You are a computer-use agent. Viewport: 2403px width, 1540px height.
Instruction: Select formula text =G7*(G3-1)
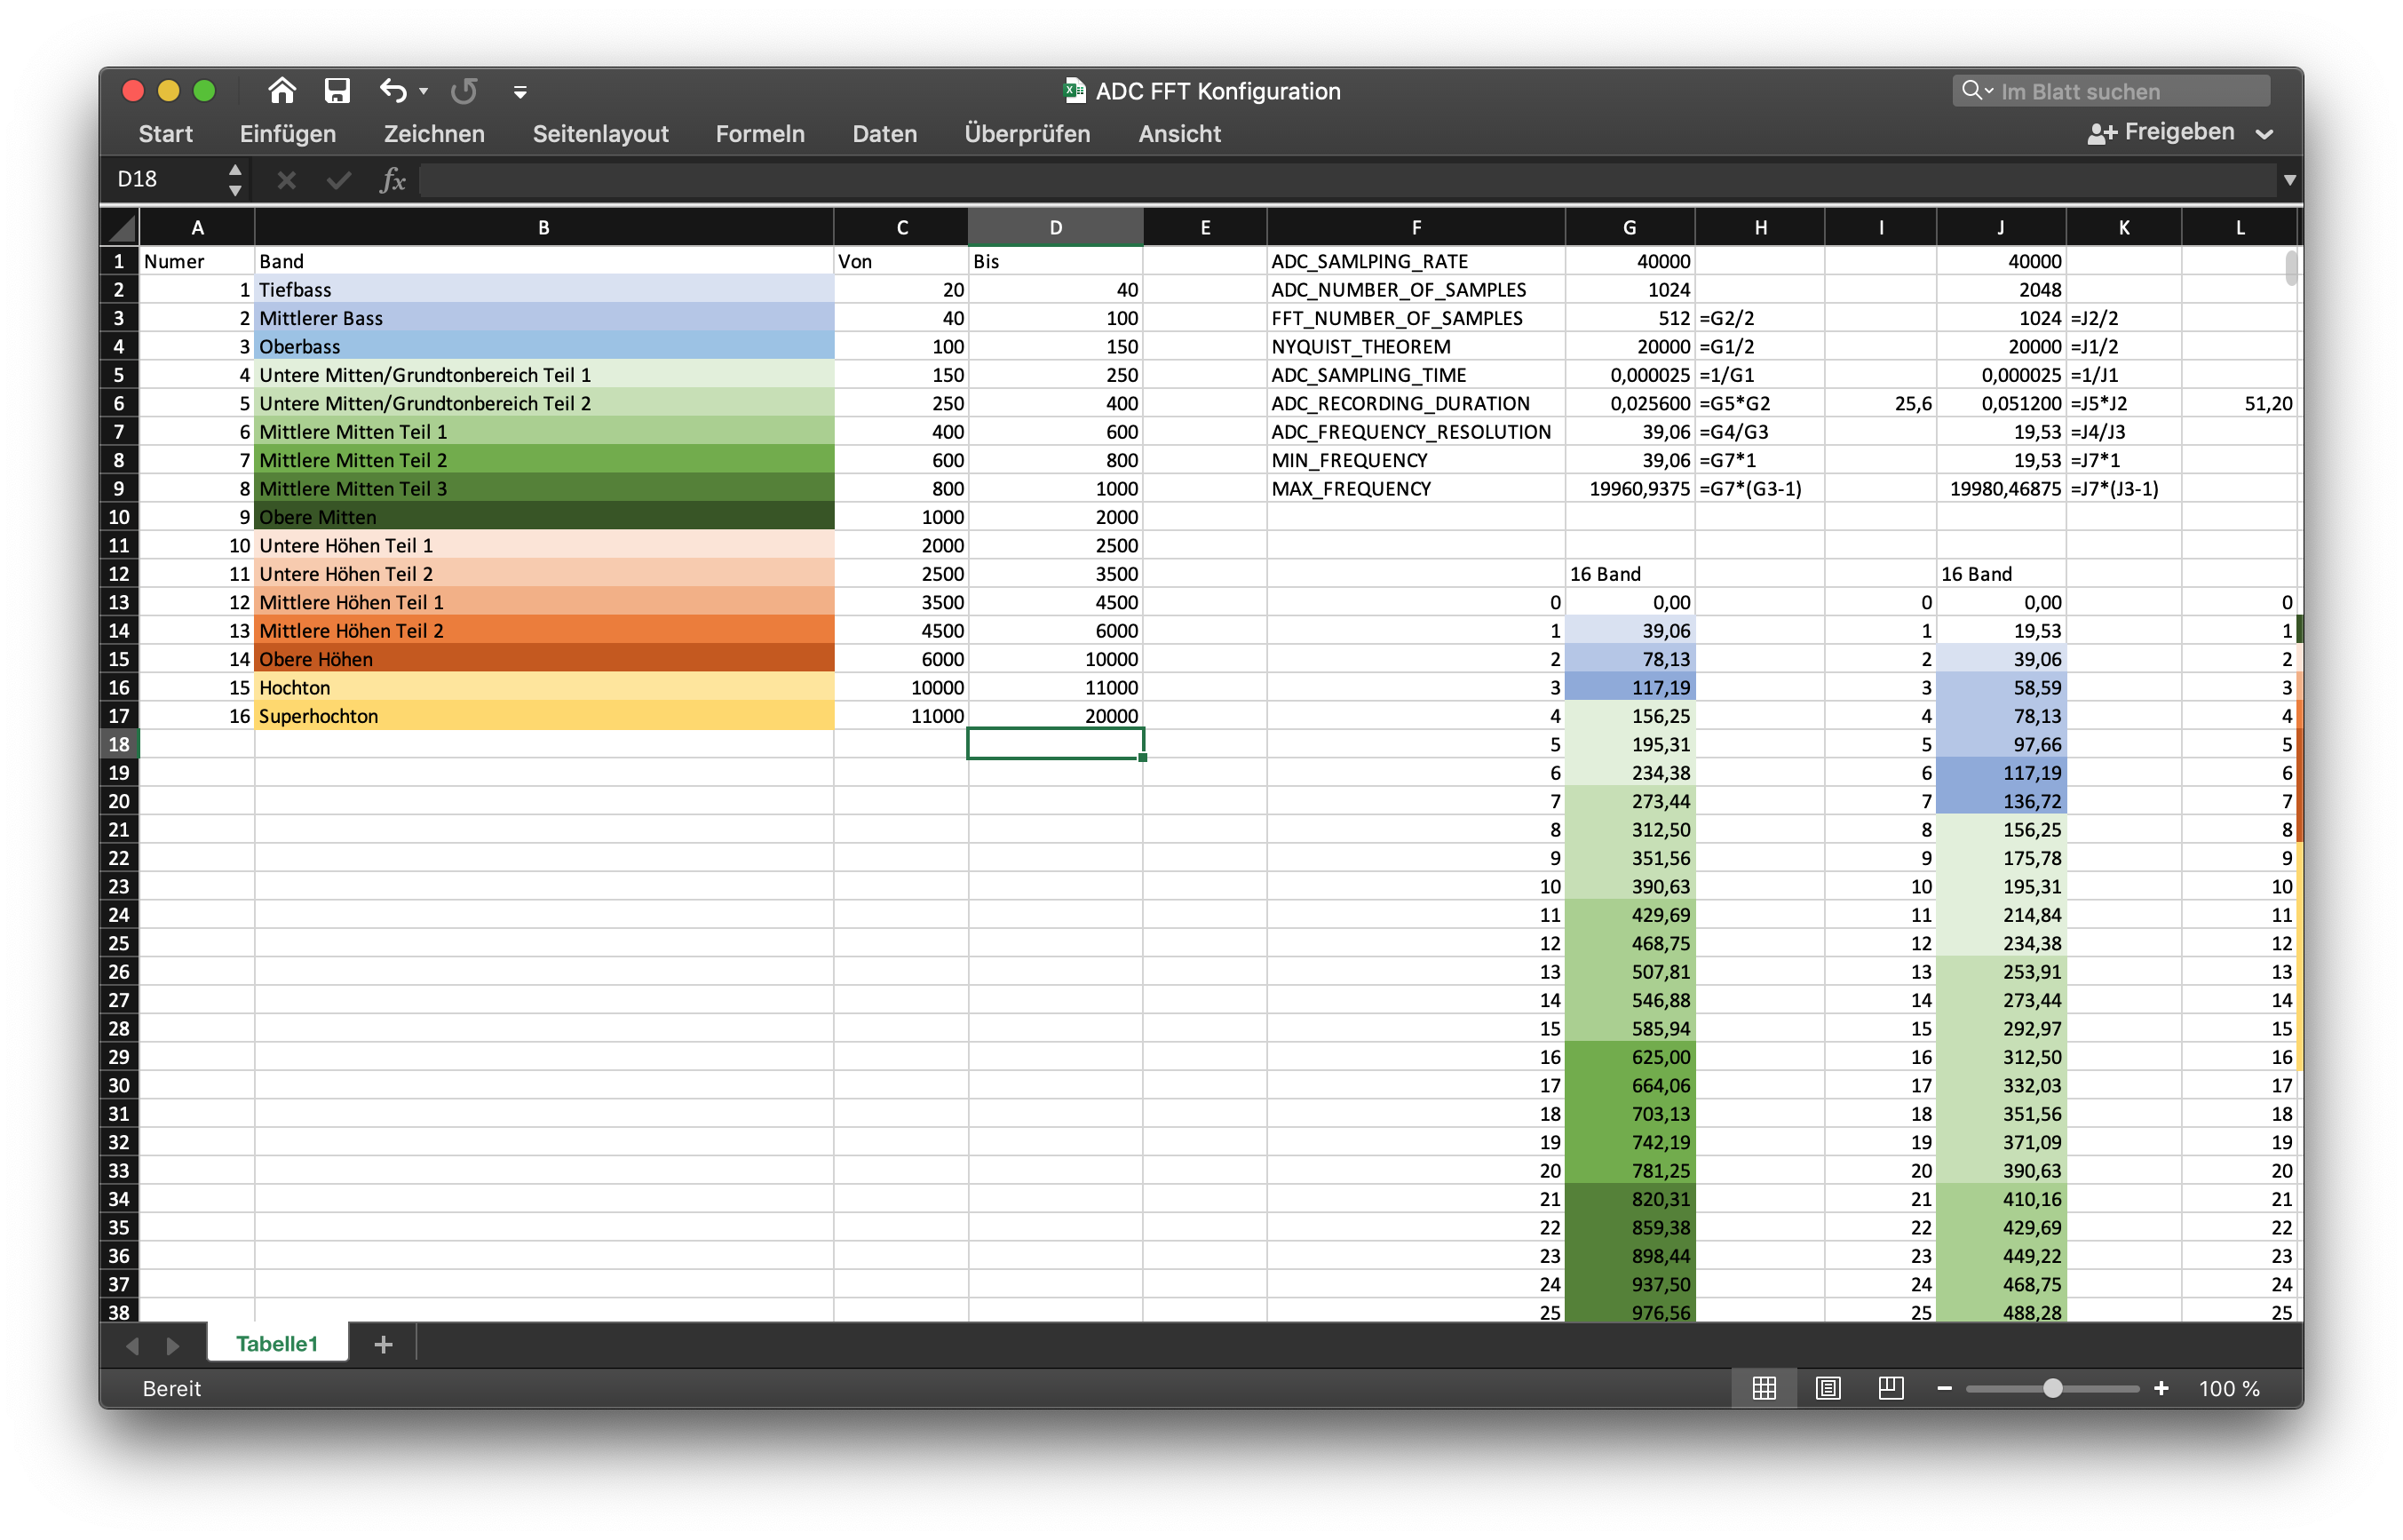point(1750,489)
